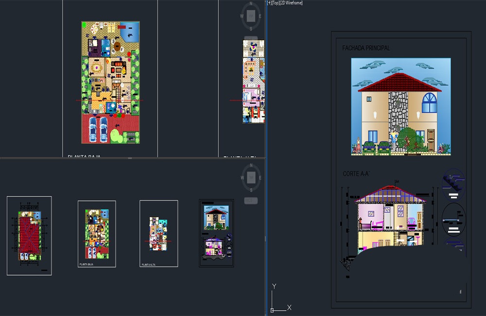Select the roof plan sheet thumbnail
This screenshot has height=316, width=486.
point(29,236)
